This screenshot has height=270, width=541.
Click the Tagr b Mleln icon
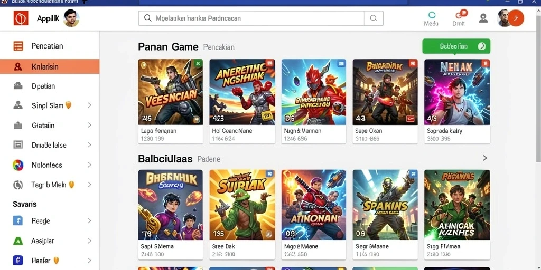(18, 185)
